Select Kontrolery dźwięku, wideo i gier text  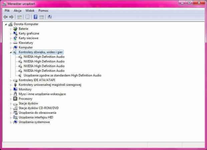tap(41, 52)
